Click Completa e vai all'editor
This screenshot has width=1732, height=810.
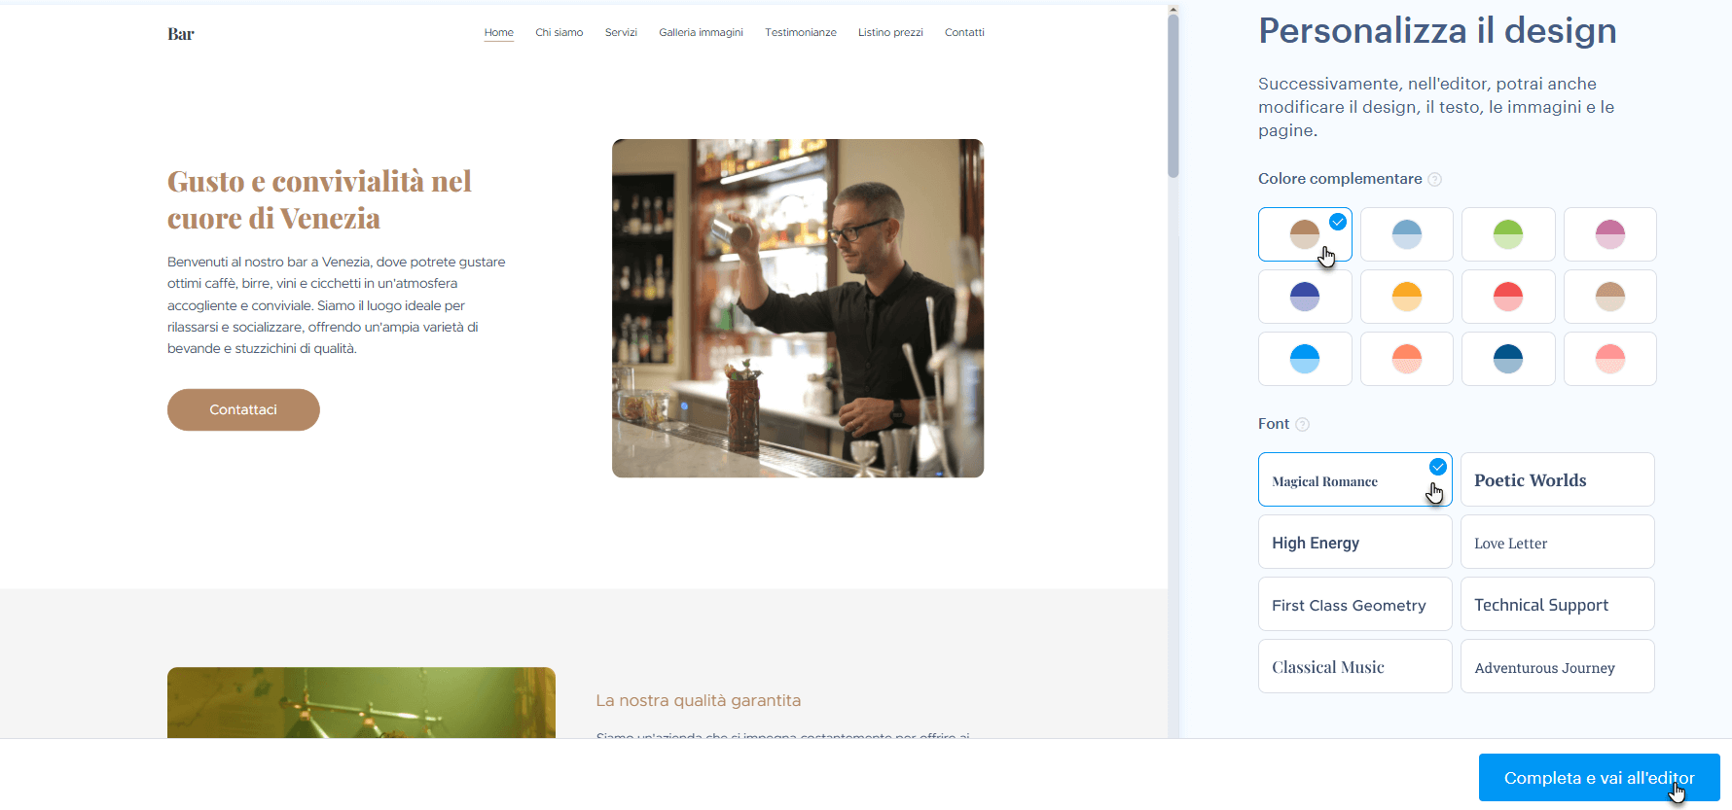pyautogui.click(x=1599, y=778)
